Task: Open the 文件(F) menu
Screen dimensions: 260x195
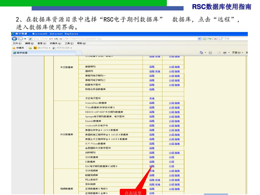Action: point(17,43)
